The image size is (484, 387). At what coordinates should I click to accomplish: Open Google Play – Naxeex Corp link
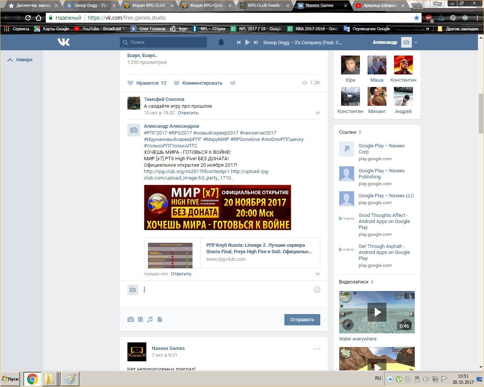[382, 149]
